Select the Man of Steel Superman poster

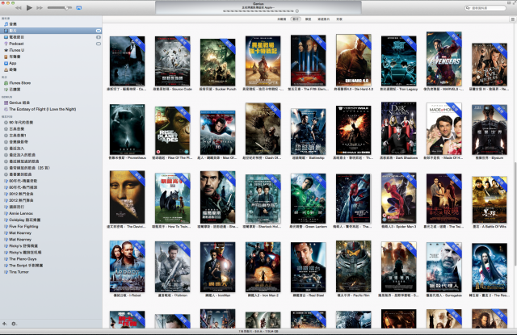pyautogui.click(x=217, y=132)
